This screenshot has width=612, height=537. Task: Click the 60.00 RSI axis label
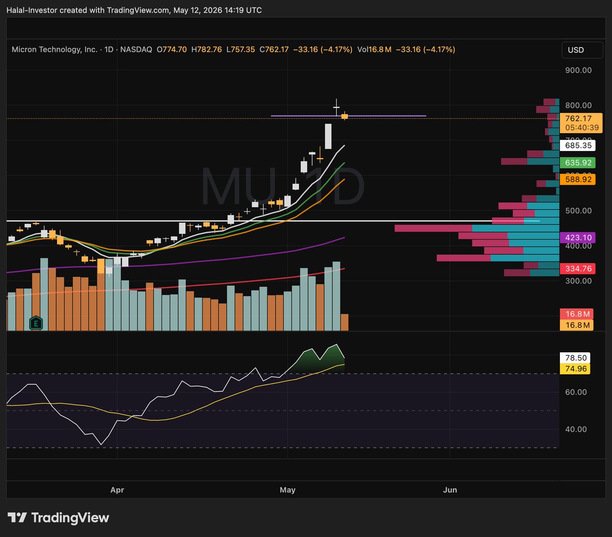(x=576, y=392)
